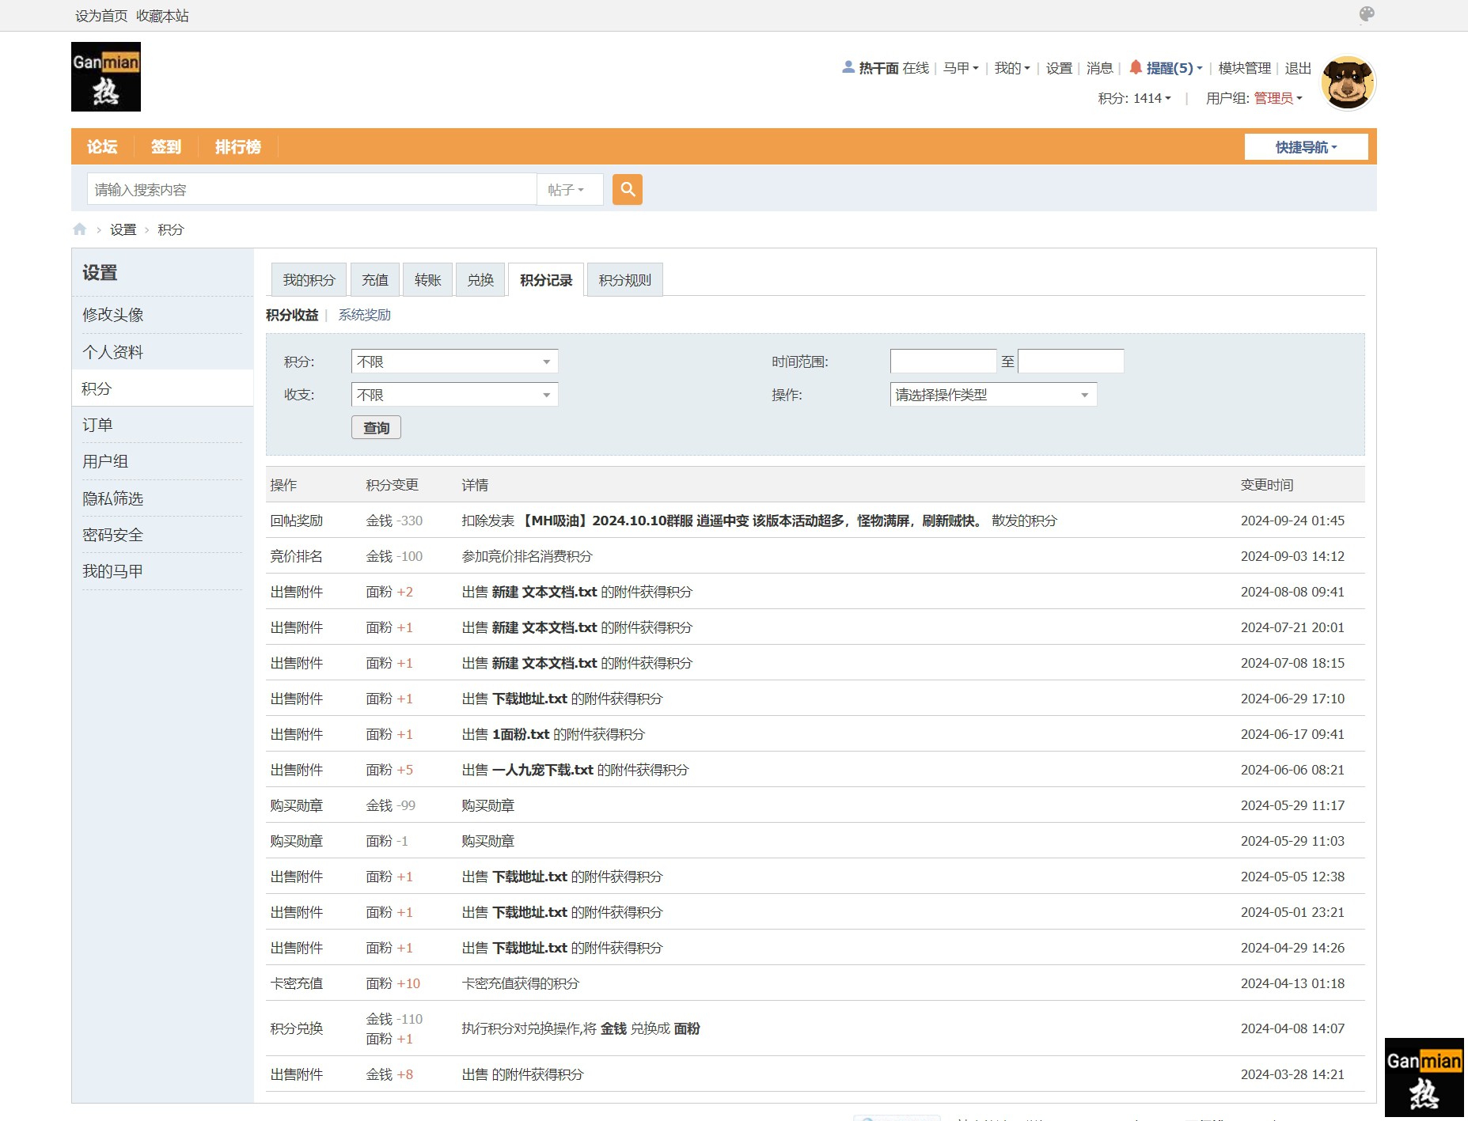The height and width of the screenshot is (1121, 1468).
Task: Open 论坛 in the orange navigation bar
Action: tap(102, 146)
